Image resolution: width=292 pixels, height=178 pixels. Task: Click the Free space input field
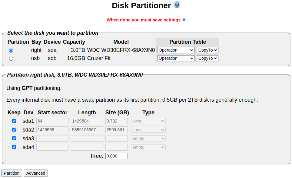[x=116, y=156]
